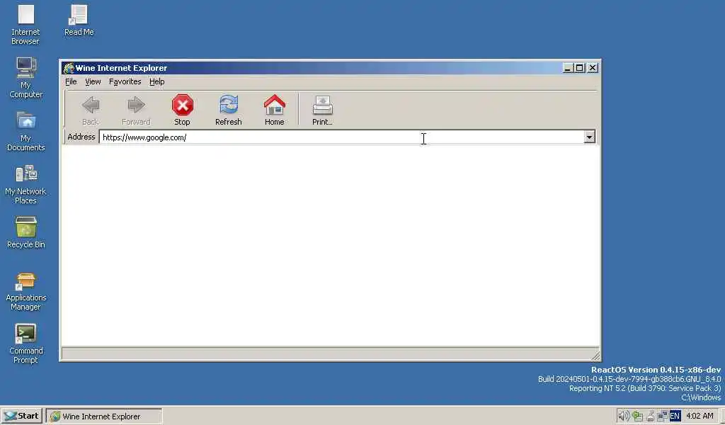Select the Read Me desktop shortcut
Screen dimensions: 725x425
pos(79,21)
